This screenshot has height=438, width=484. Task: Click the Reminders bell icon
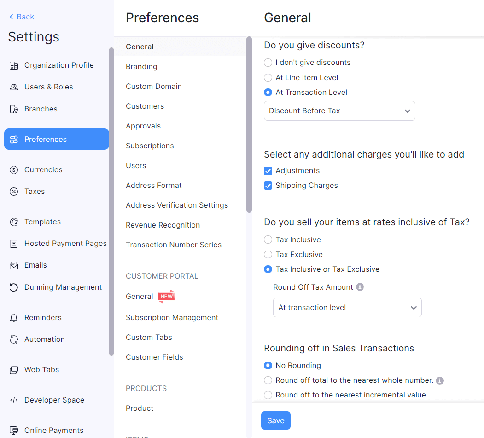(x=14, y=318)
